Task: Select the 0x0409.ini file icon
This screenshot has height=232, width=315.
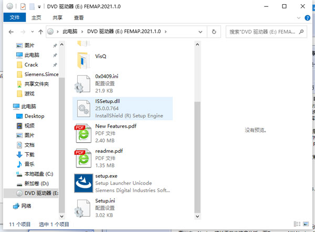Action: (83, 83)
